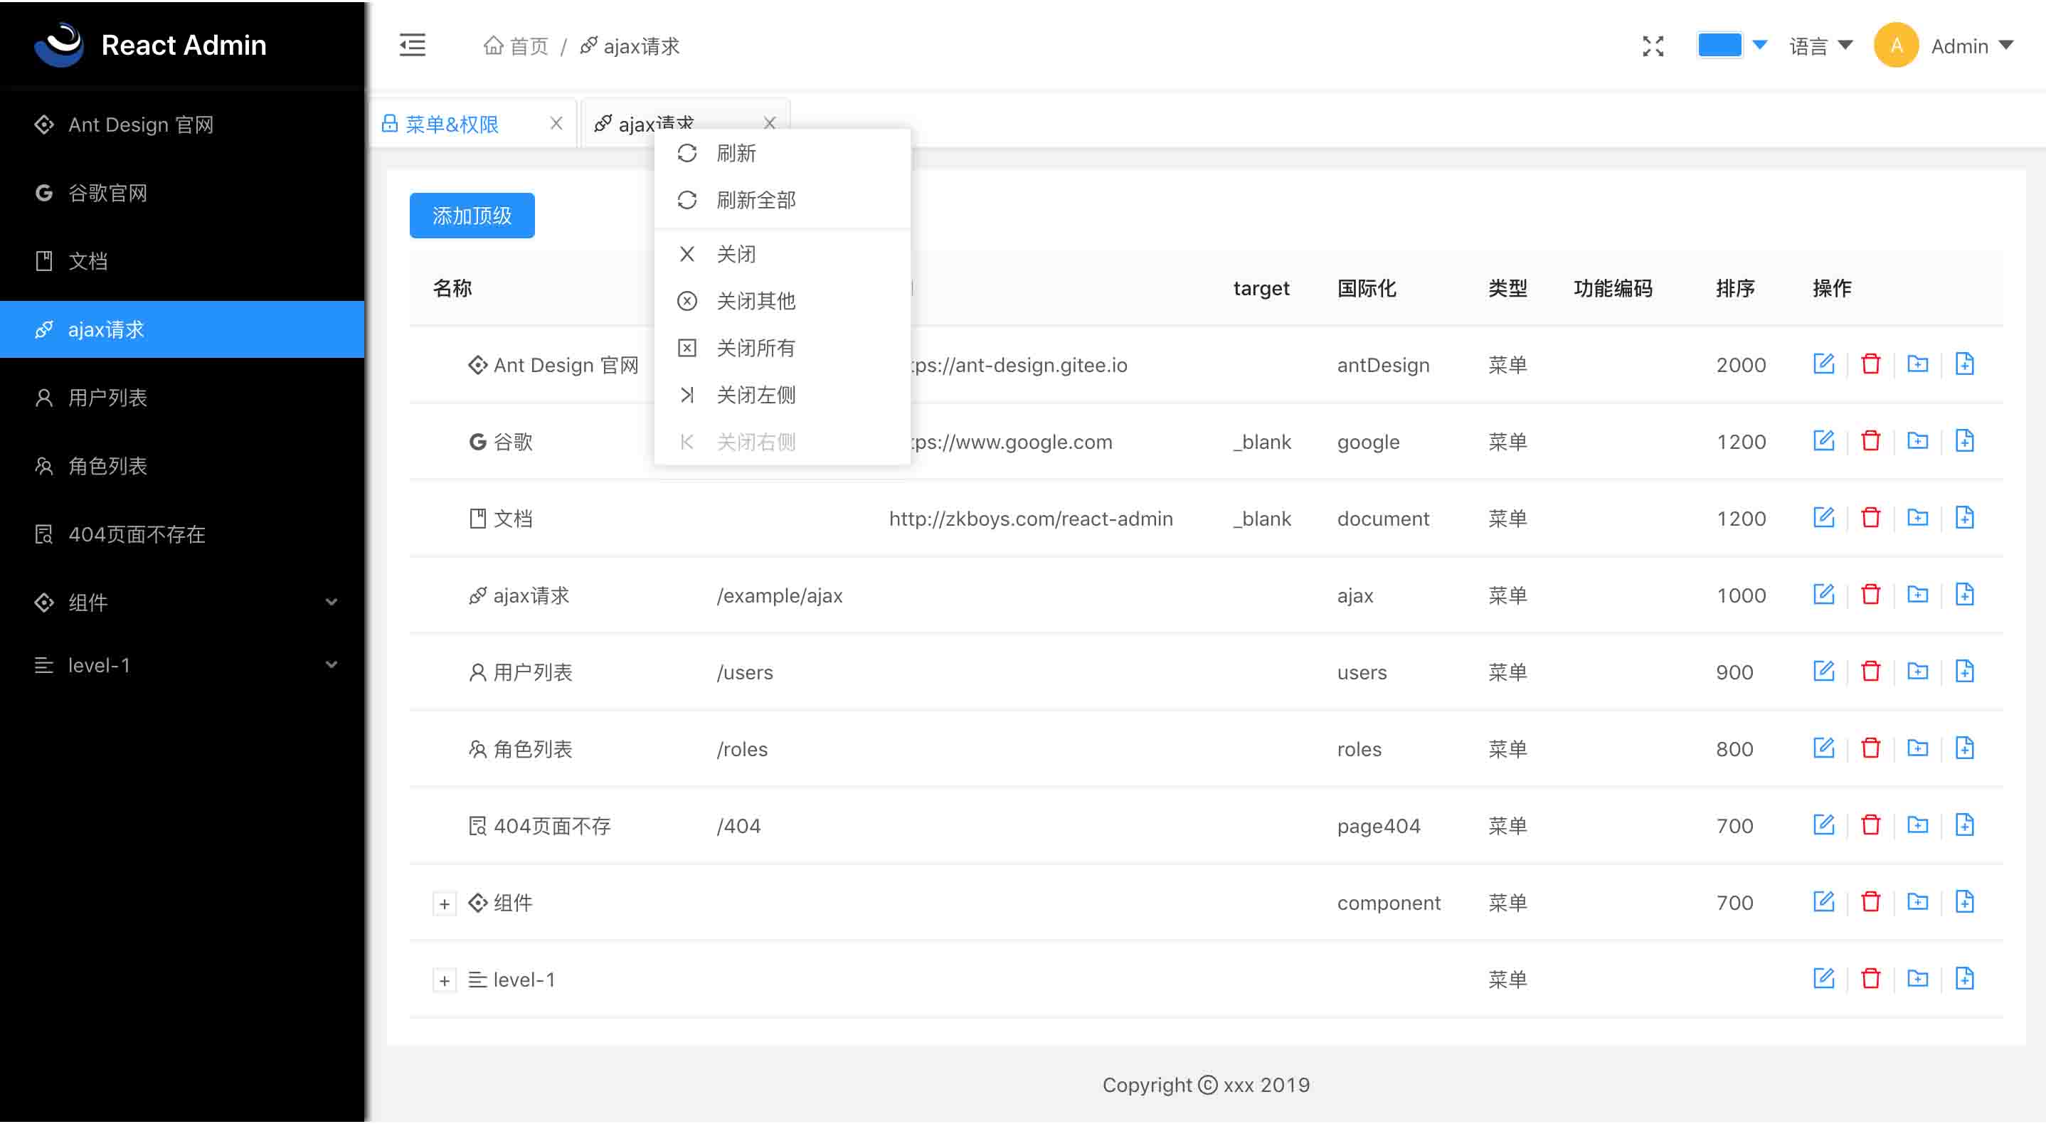Enter fullscreen mode via header icon
The image size is (2046, 1124).
coord(1653,46)
